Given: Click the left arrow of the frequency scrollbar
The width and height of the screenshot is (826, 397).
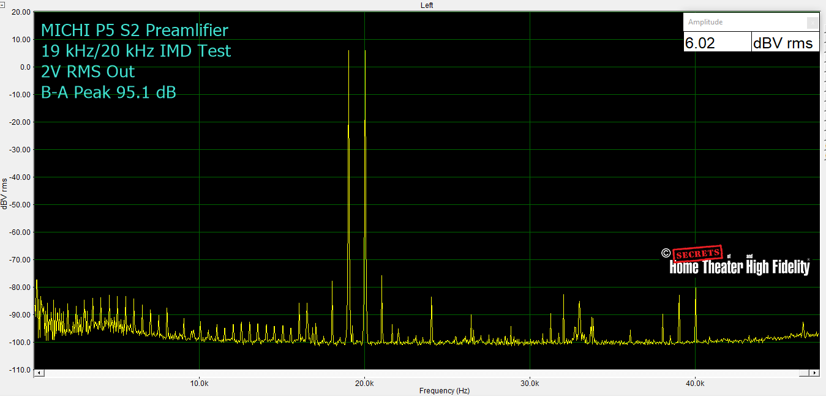Looking at the screenshot, I should 39,373.
